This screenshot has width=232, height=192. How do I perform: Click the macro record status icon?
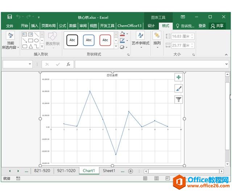coord(18,178)
